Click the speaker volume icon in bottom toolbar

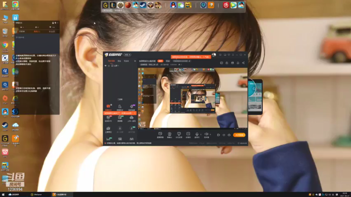[x=206, y=135]
